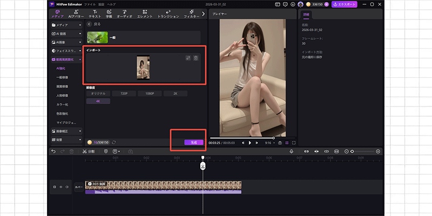Screen dimensions: 432x216
Task: Choose オリジナル resolution
Action: [98, 93]
